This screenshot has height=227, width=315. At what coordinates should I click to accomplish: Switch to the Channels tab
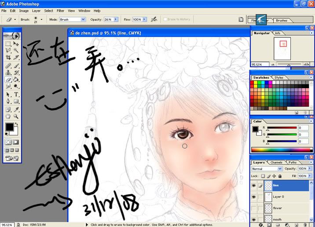(x=276, y=162)
